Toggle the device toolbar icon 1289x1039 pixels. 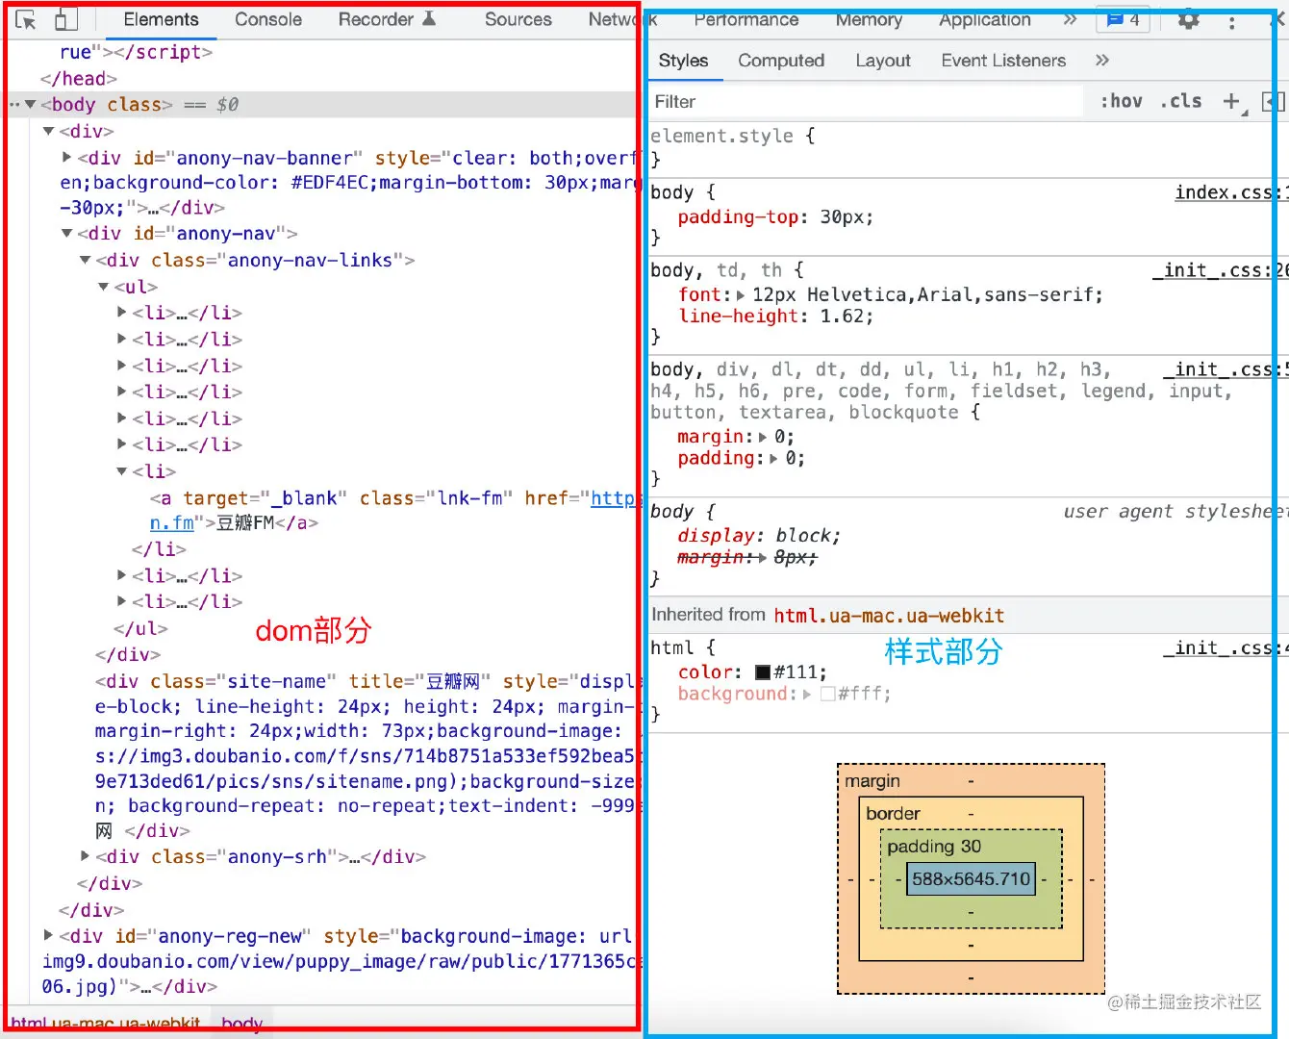(x=65, y=19)
